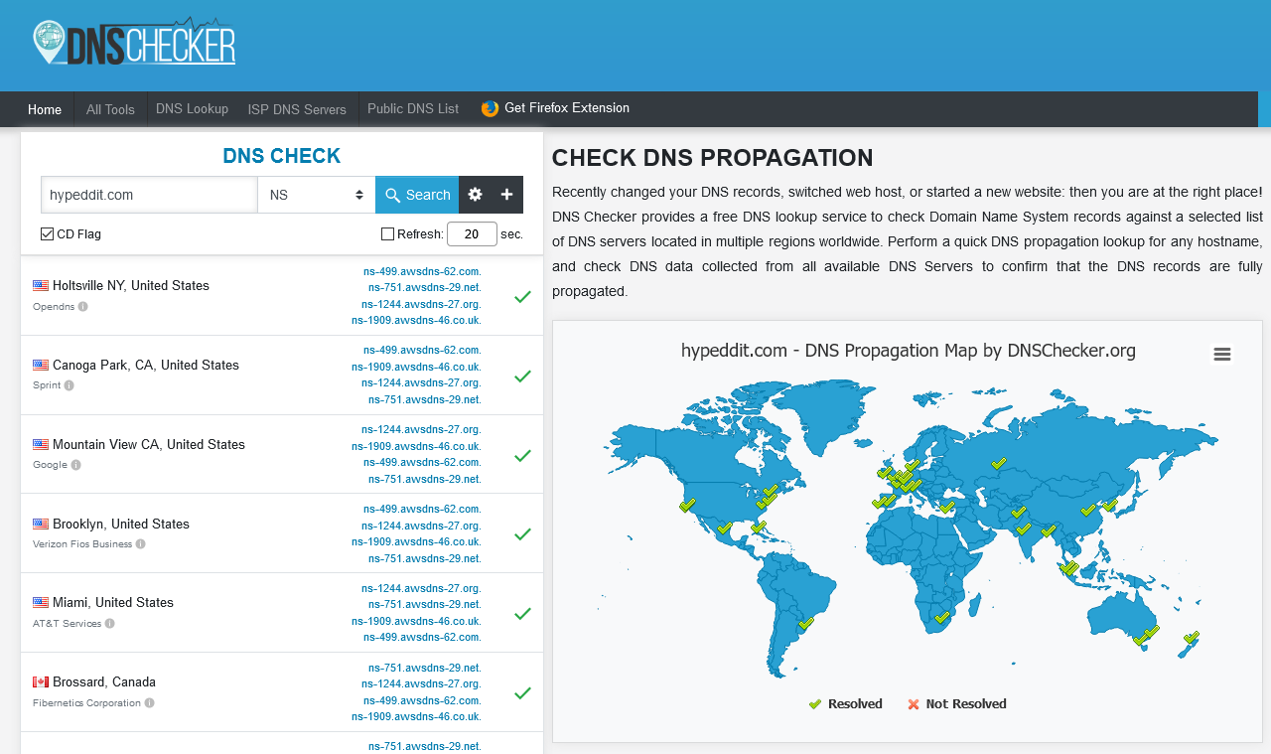Click Canoga Park, CA, United States text
Screen dimensions: 1271x754
click(146, 366)
